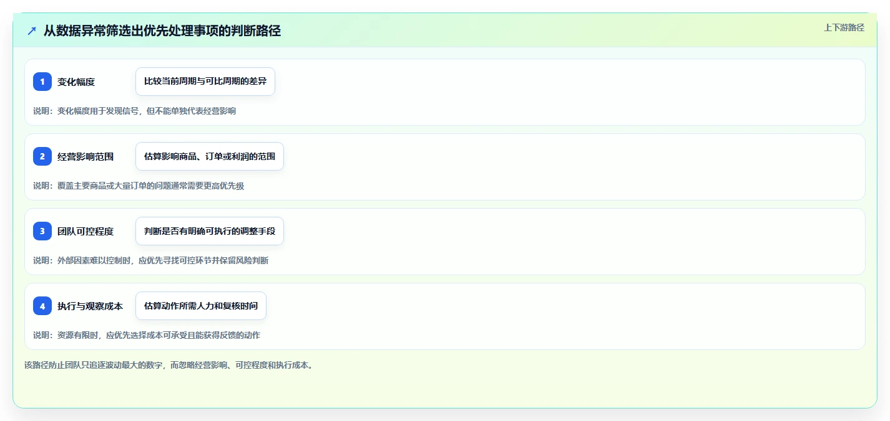The width and height of the screenshot is (890, 421).
Task: Select step badge 3 for 团队可控程度
Action: tap(42, 231)
